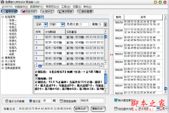Image resolution: width=169 pixels, height=113 pixels.
Task: Select 任选七 in the tree
Action: click(13, 41)
